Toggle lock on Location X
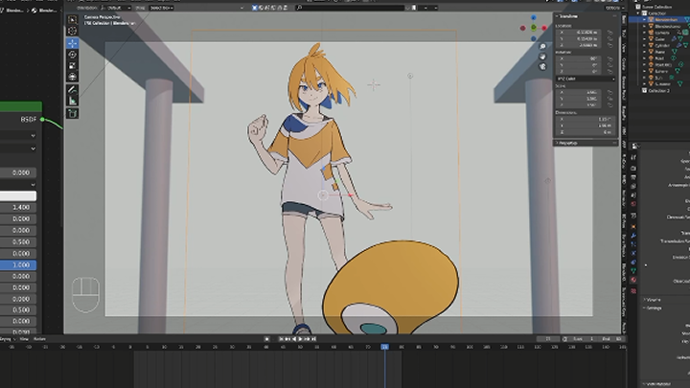The image size is (690, 388). (609, 33)
